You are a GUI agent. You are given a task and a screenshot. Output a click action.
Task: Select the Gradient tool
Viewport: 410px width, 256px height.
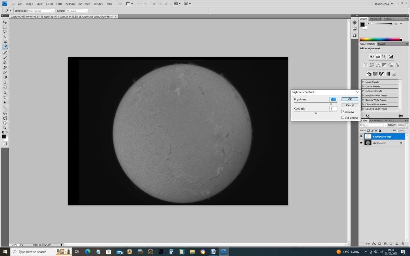(x=5, y=77)
